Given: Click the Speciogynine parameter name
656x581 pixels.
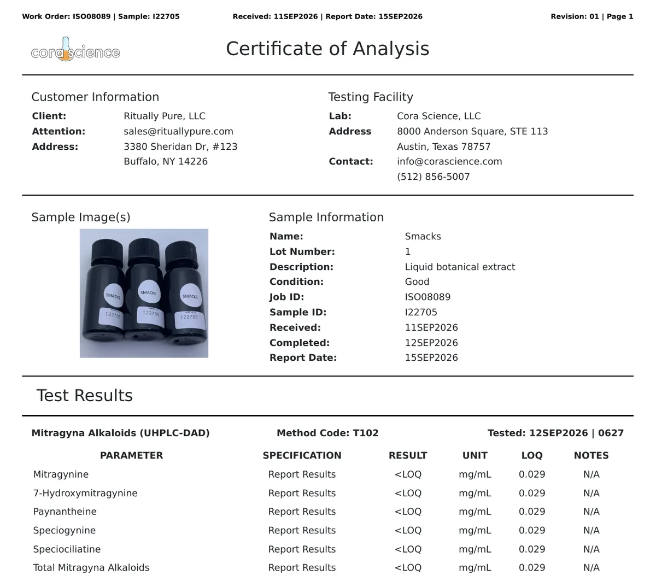Looking at the screenshot, I should point(64,530).
